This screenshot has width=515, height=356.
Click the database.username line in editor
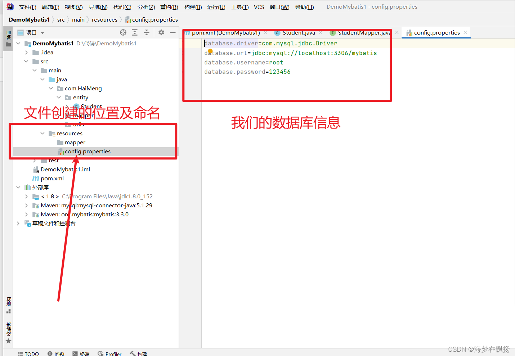243,62
